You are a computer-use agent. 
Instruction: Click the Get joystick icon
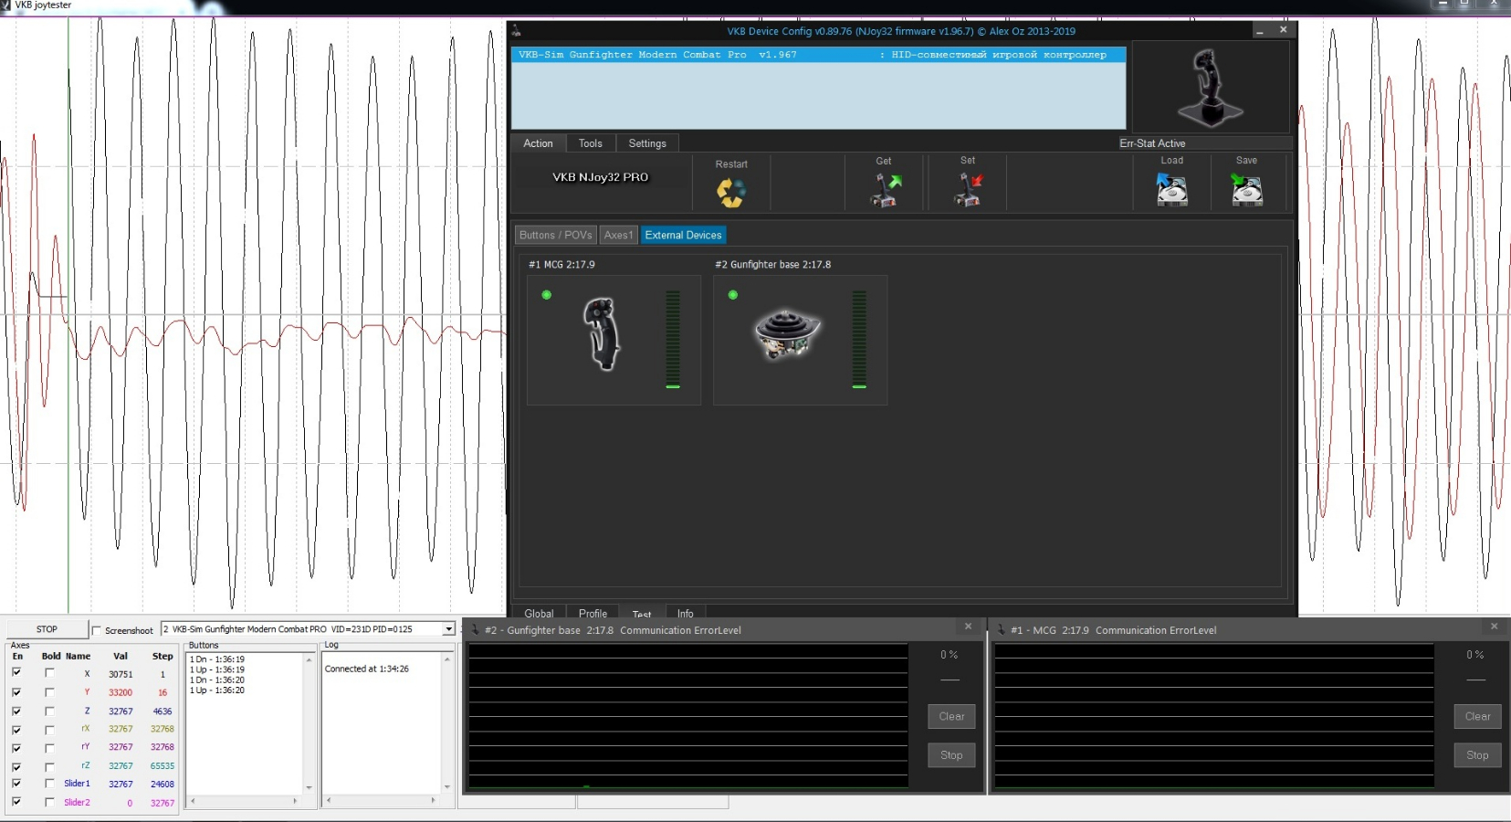[x=884, y=190]
